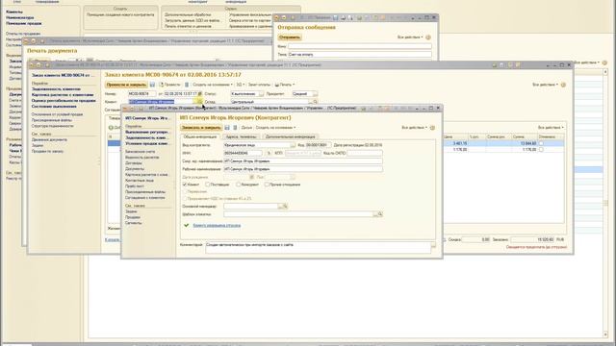Click the search icon beside the Шаблон field
Viewport: 616px width, 346px height.
(380, 214)
